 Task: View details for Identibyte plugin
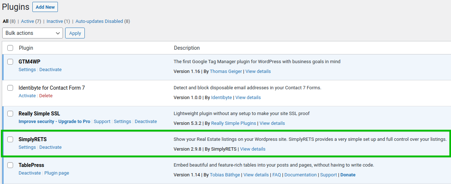coord(248,98)
